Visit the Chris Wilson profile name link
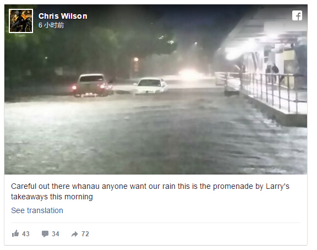Image resolution: width=317 pixels, height=250 pixels. point(63,16)
